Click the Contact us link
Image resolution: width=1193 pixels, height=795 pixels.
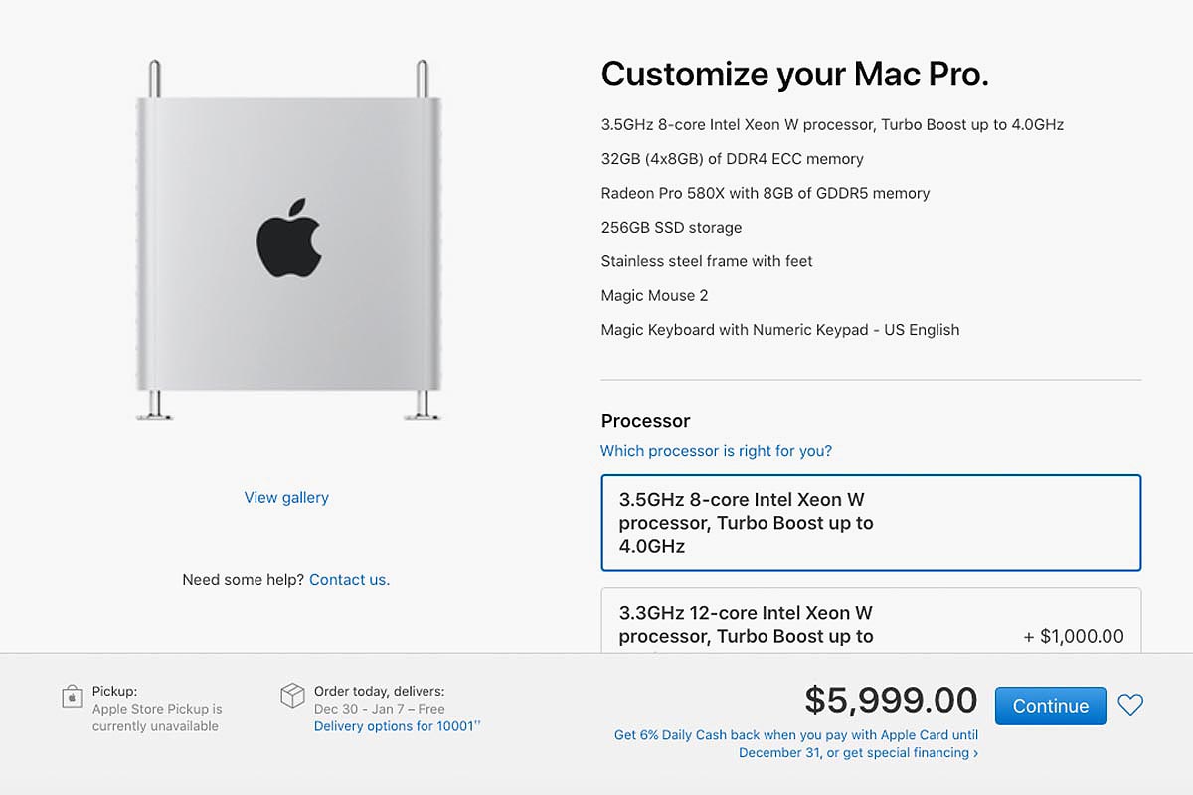[x=349, y=579]
